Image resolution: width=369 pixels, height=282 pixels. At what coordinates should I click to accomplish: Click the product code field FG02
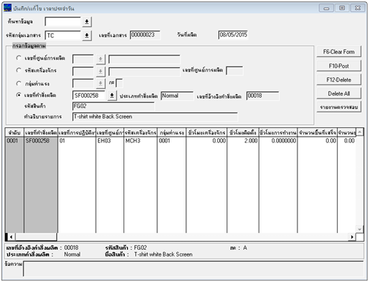(113, 106)
